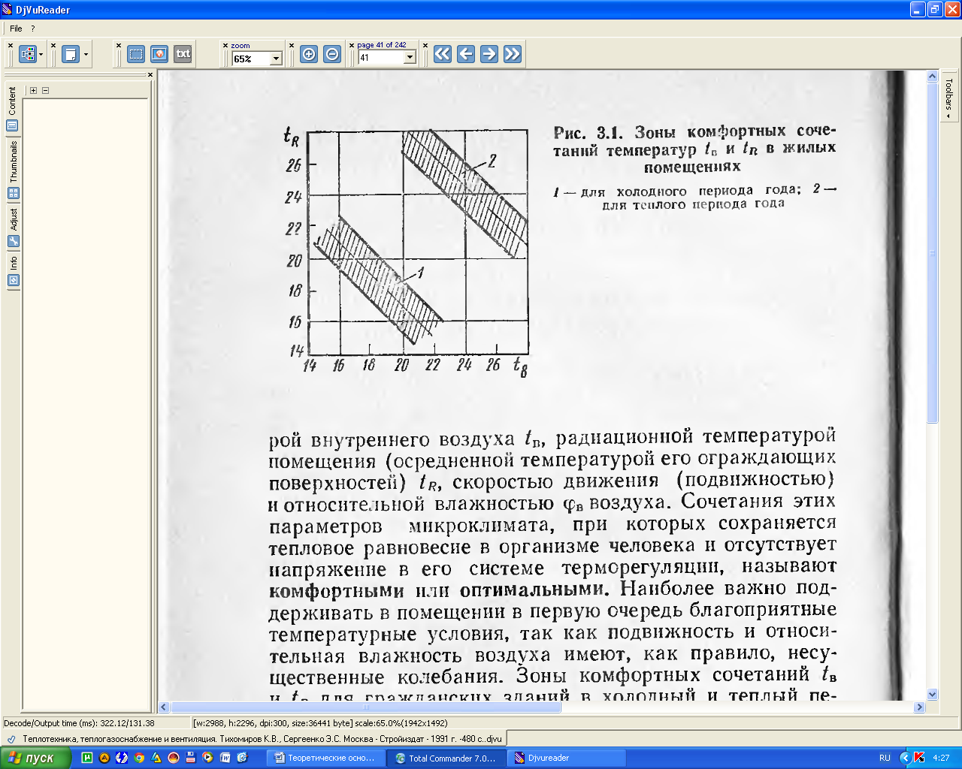Screen dimensions: 962x769
Task: Click the zoom in plus icon
Action: (x=309, y=54)
